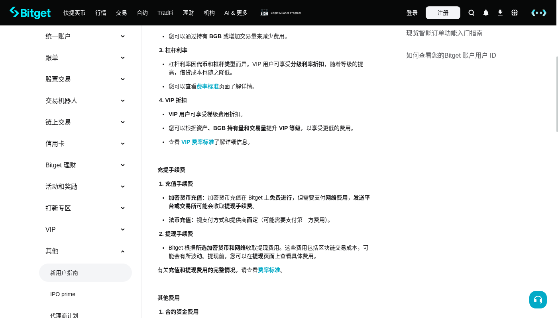Viewport: 558px width, 318px height.
Task: Click the theme icon right of the globe
Action: pos(539,13)
